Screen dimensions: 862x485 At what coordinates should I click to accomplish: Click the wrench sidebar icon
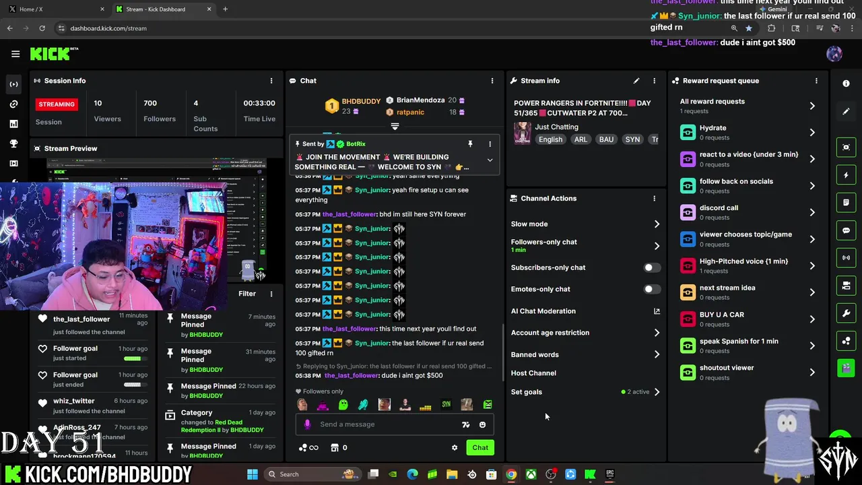(x=846, y=313)
